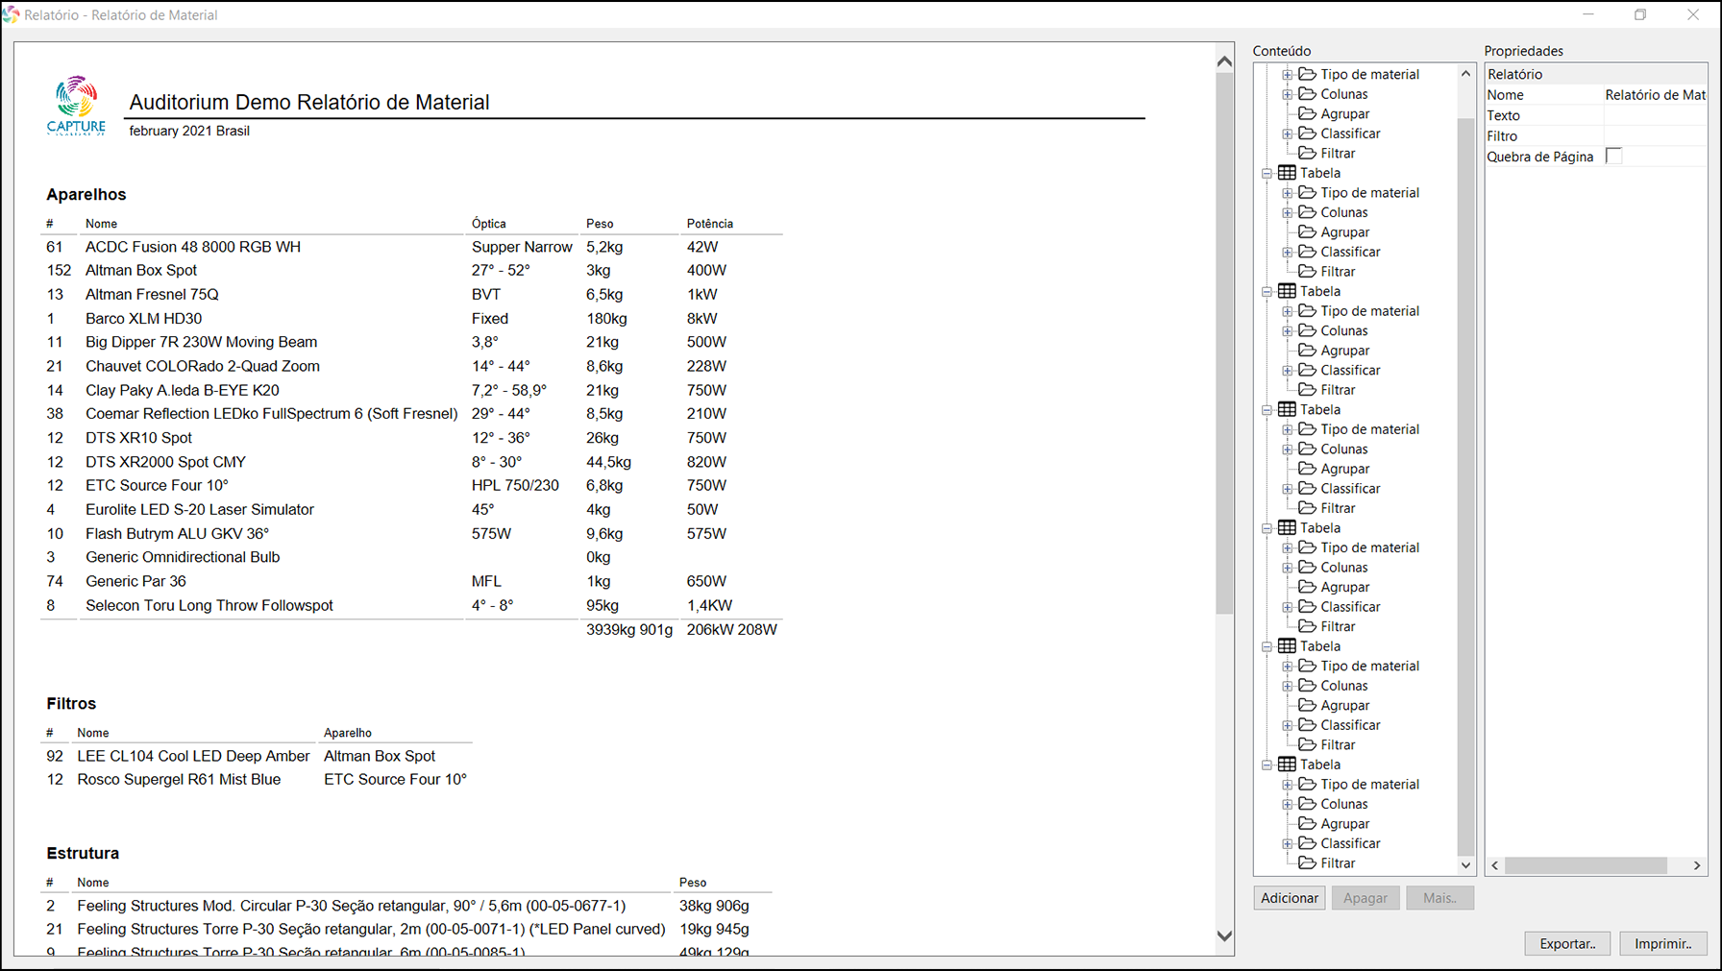Click the folder icon of the bottommost Filtrar item
The height and width of the screenshot is (971, 1722).
coord(1307,863)
